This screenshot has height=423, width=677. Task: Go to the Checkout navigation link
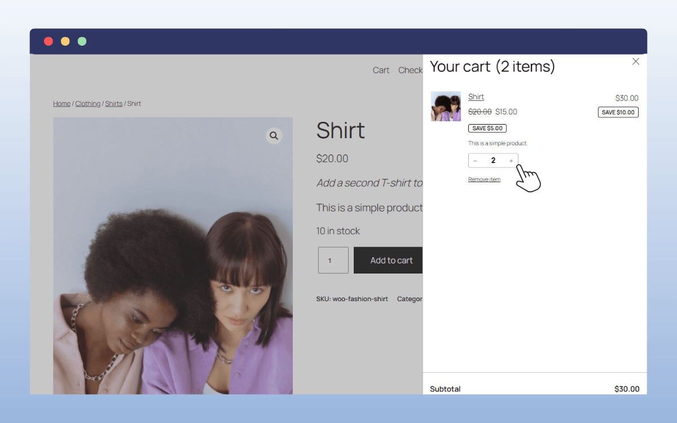(x=410, y=70)
